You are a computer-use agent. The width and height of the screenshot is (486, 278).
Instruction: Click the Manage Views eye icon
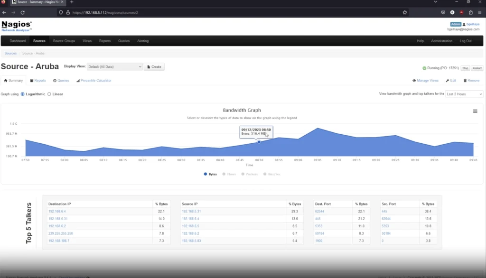pos(415,80)
